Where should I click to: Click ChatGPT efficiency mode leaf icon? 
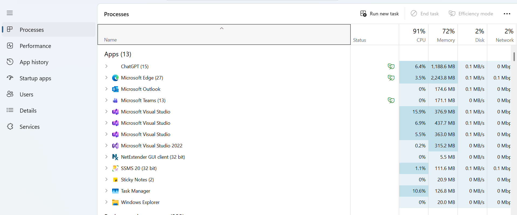(391, 67)
